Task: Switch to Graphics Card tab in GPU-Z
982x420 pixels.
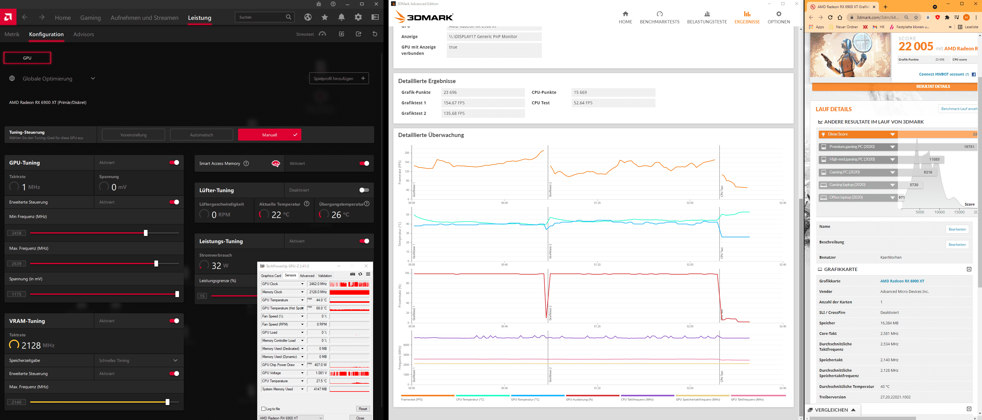Action: 271,276
